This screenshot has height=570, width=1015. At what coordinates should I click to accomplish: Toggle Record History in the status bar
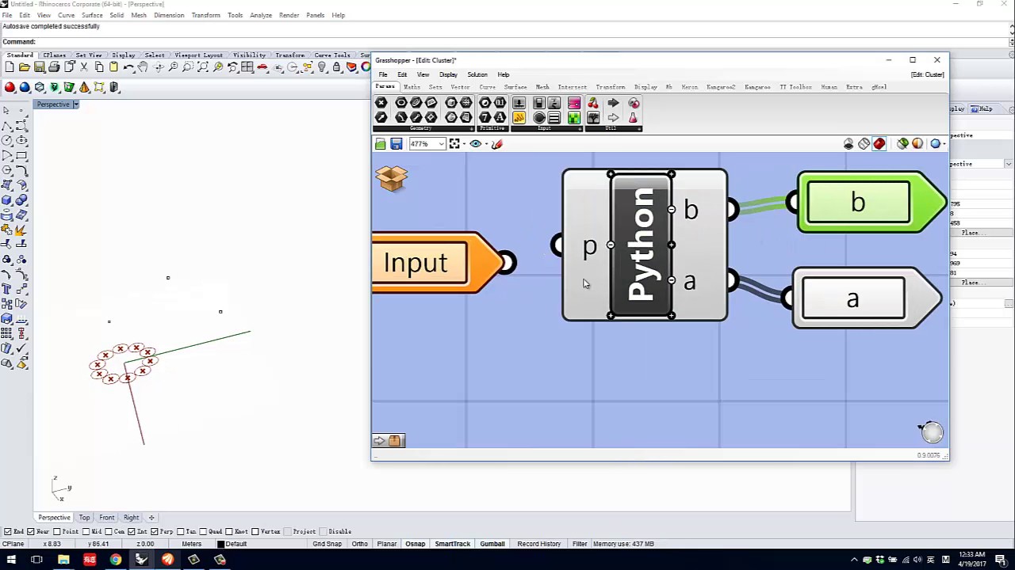pos(539,544)
